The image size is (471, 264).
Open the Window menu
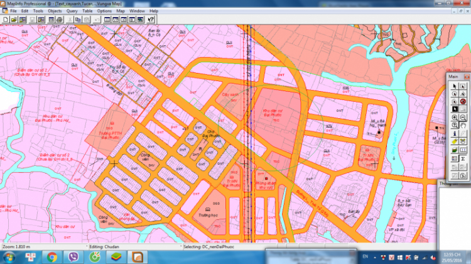tap(137, 11)
